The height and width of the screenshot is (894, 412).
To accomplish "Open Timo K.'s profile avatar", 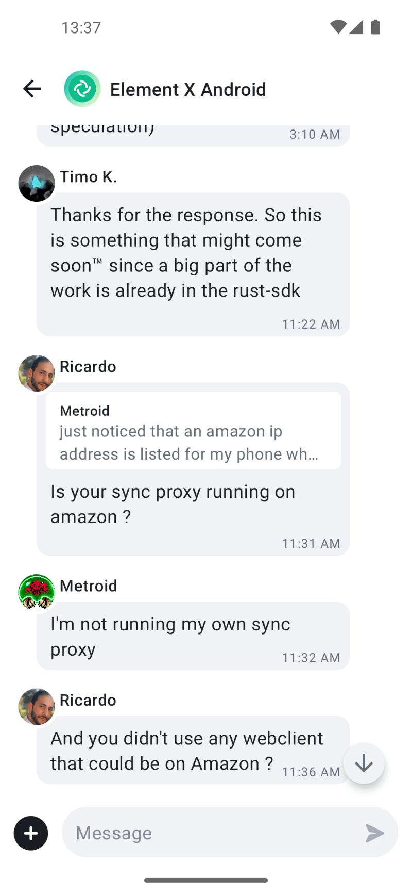I will pos(37,183).
